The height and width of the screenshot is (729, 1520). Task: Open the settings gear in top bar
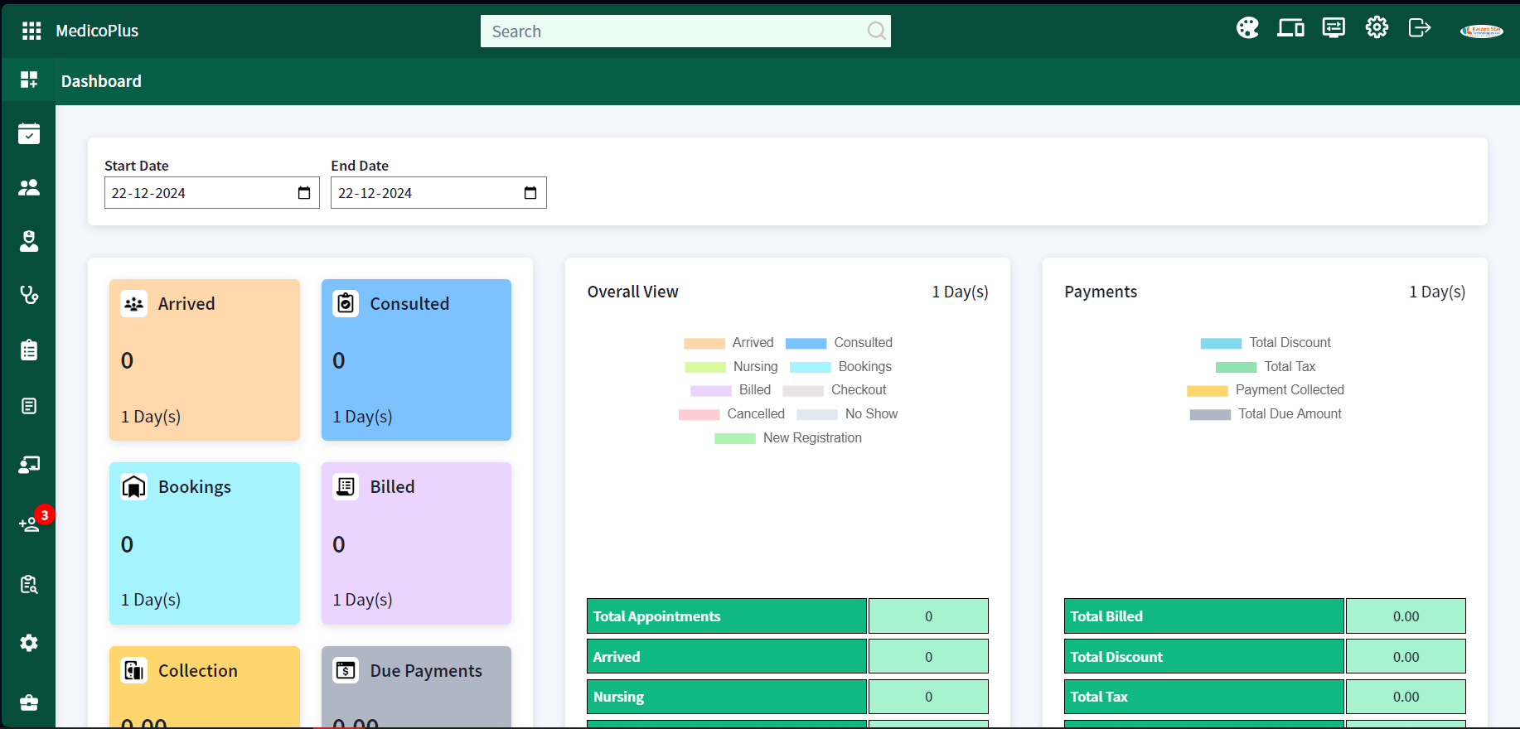(x=1377, y=28)
